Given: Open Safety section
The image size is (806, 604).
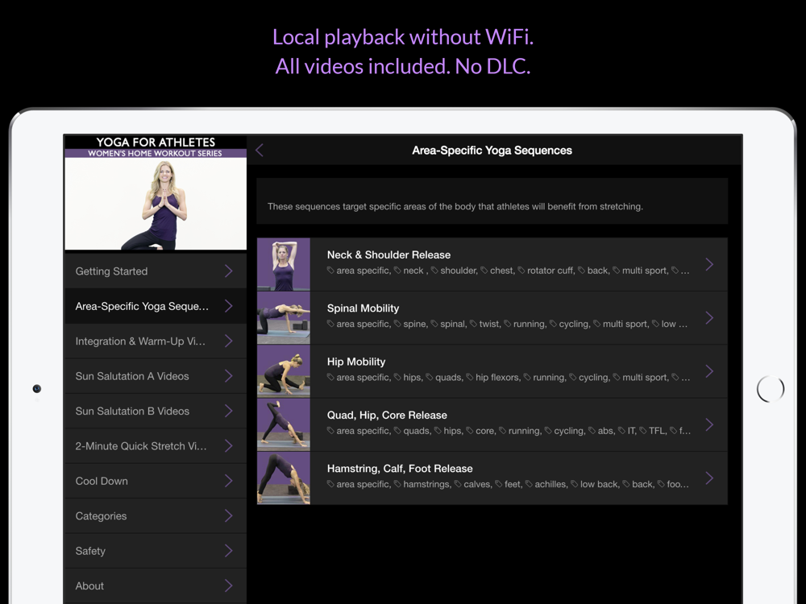Looking at the screenshot, I should tap(156, 551).
